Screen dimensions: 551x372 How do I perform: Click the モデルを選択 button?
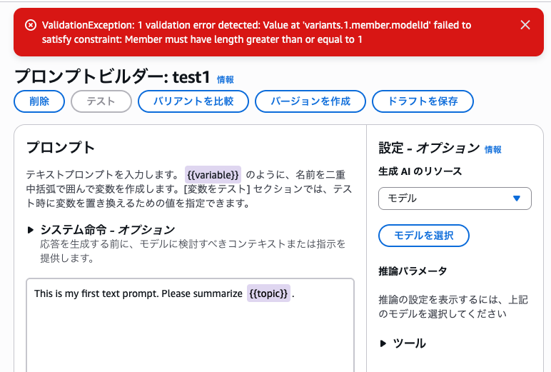pos(423,236)
